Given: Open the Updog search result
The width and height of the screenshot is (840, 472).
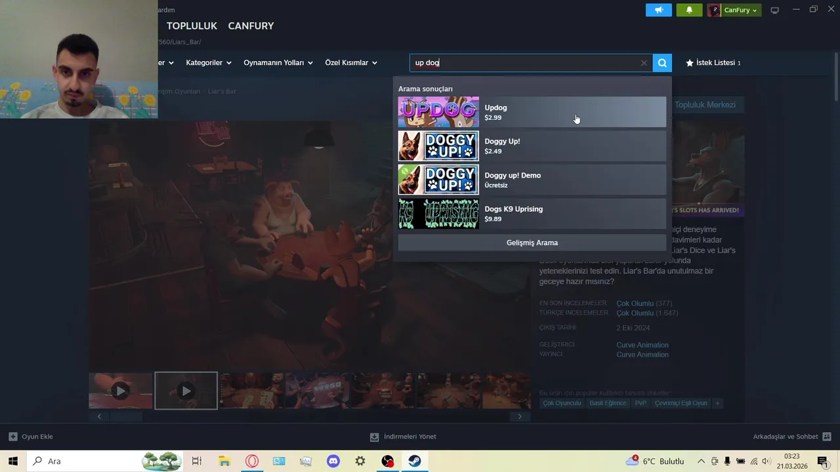Looking at the screenshot, I should 532,112.
